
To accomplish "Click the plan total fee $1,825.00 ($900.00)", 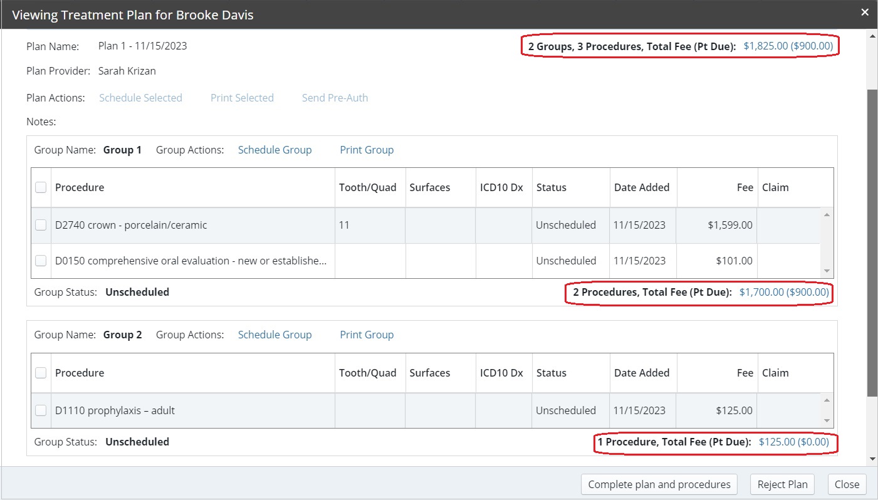I will pos(788,46).
